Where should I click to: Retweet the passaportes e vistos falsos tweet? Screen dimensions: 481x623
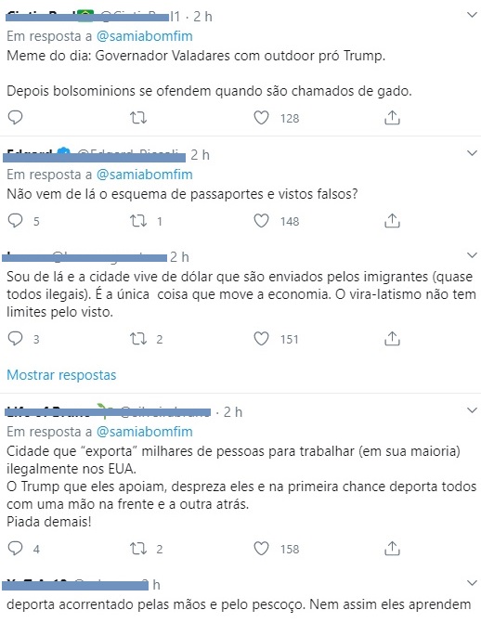point(138,221)
